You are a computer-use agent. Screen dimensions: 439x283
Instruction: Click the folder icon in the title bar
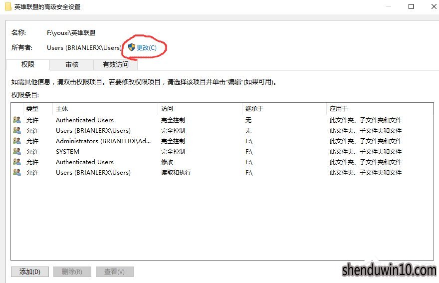tap(8, 6)
